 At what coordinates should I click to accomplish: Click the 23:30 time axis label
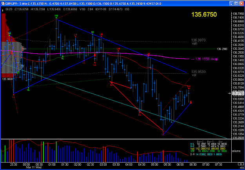tap(13, 165)
